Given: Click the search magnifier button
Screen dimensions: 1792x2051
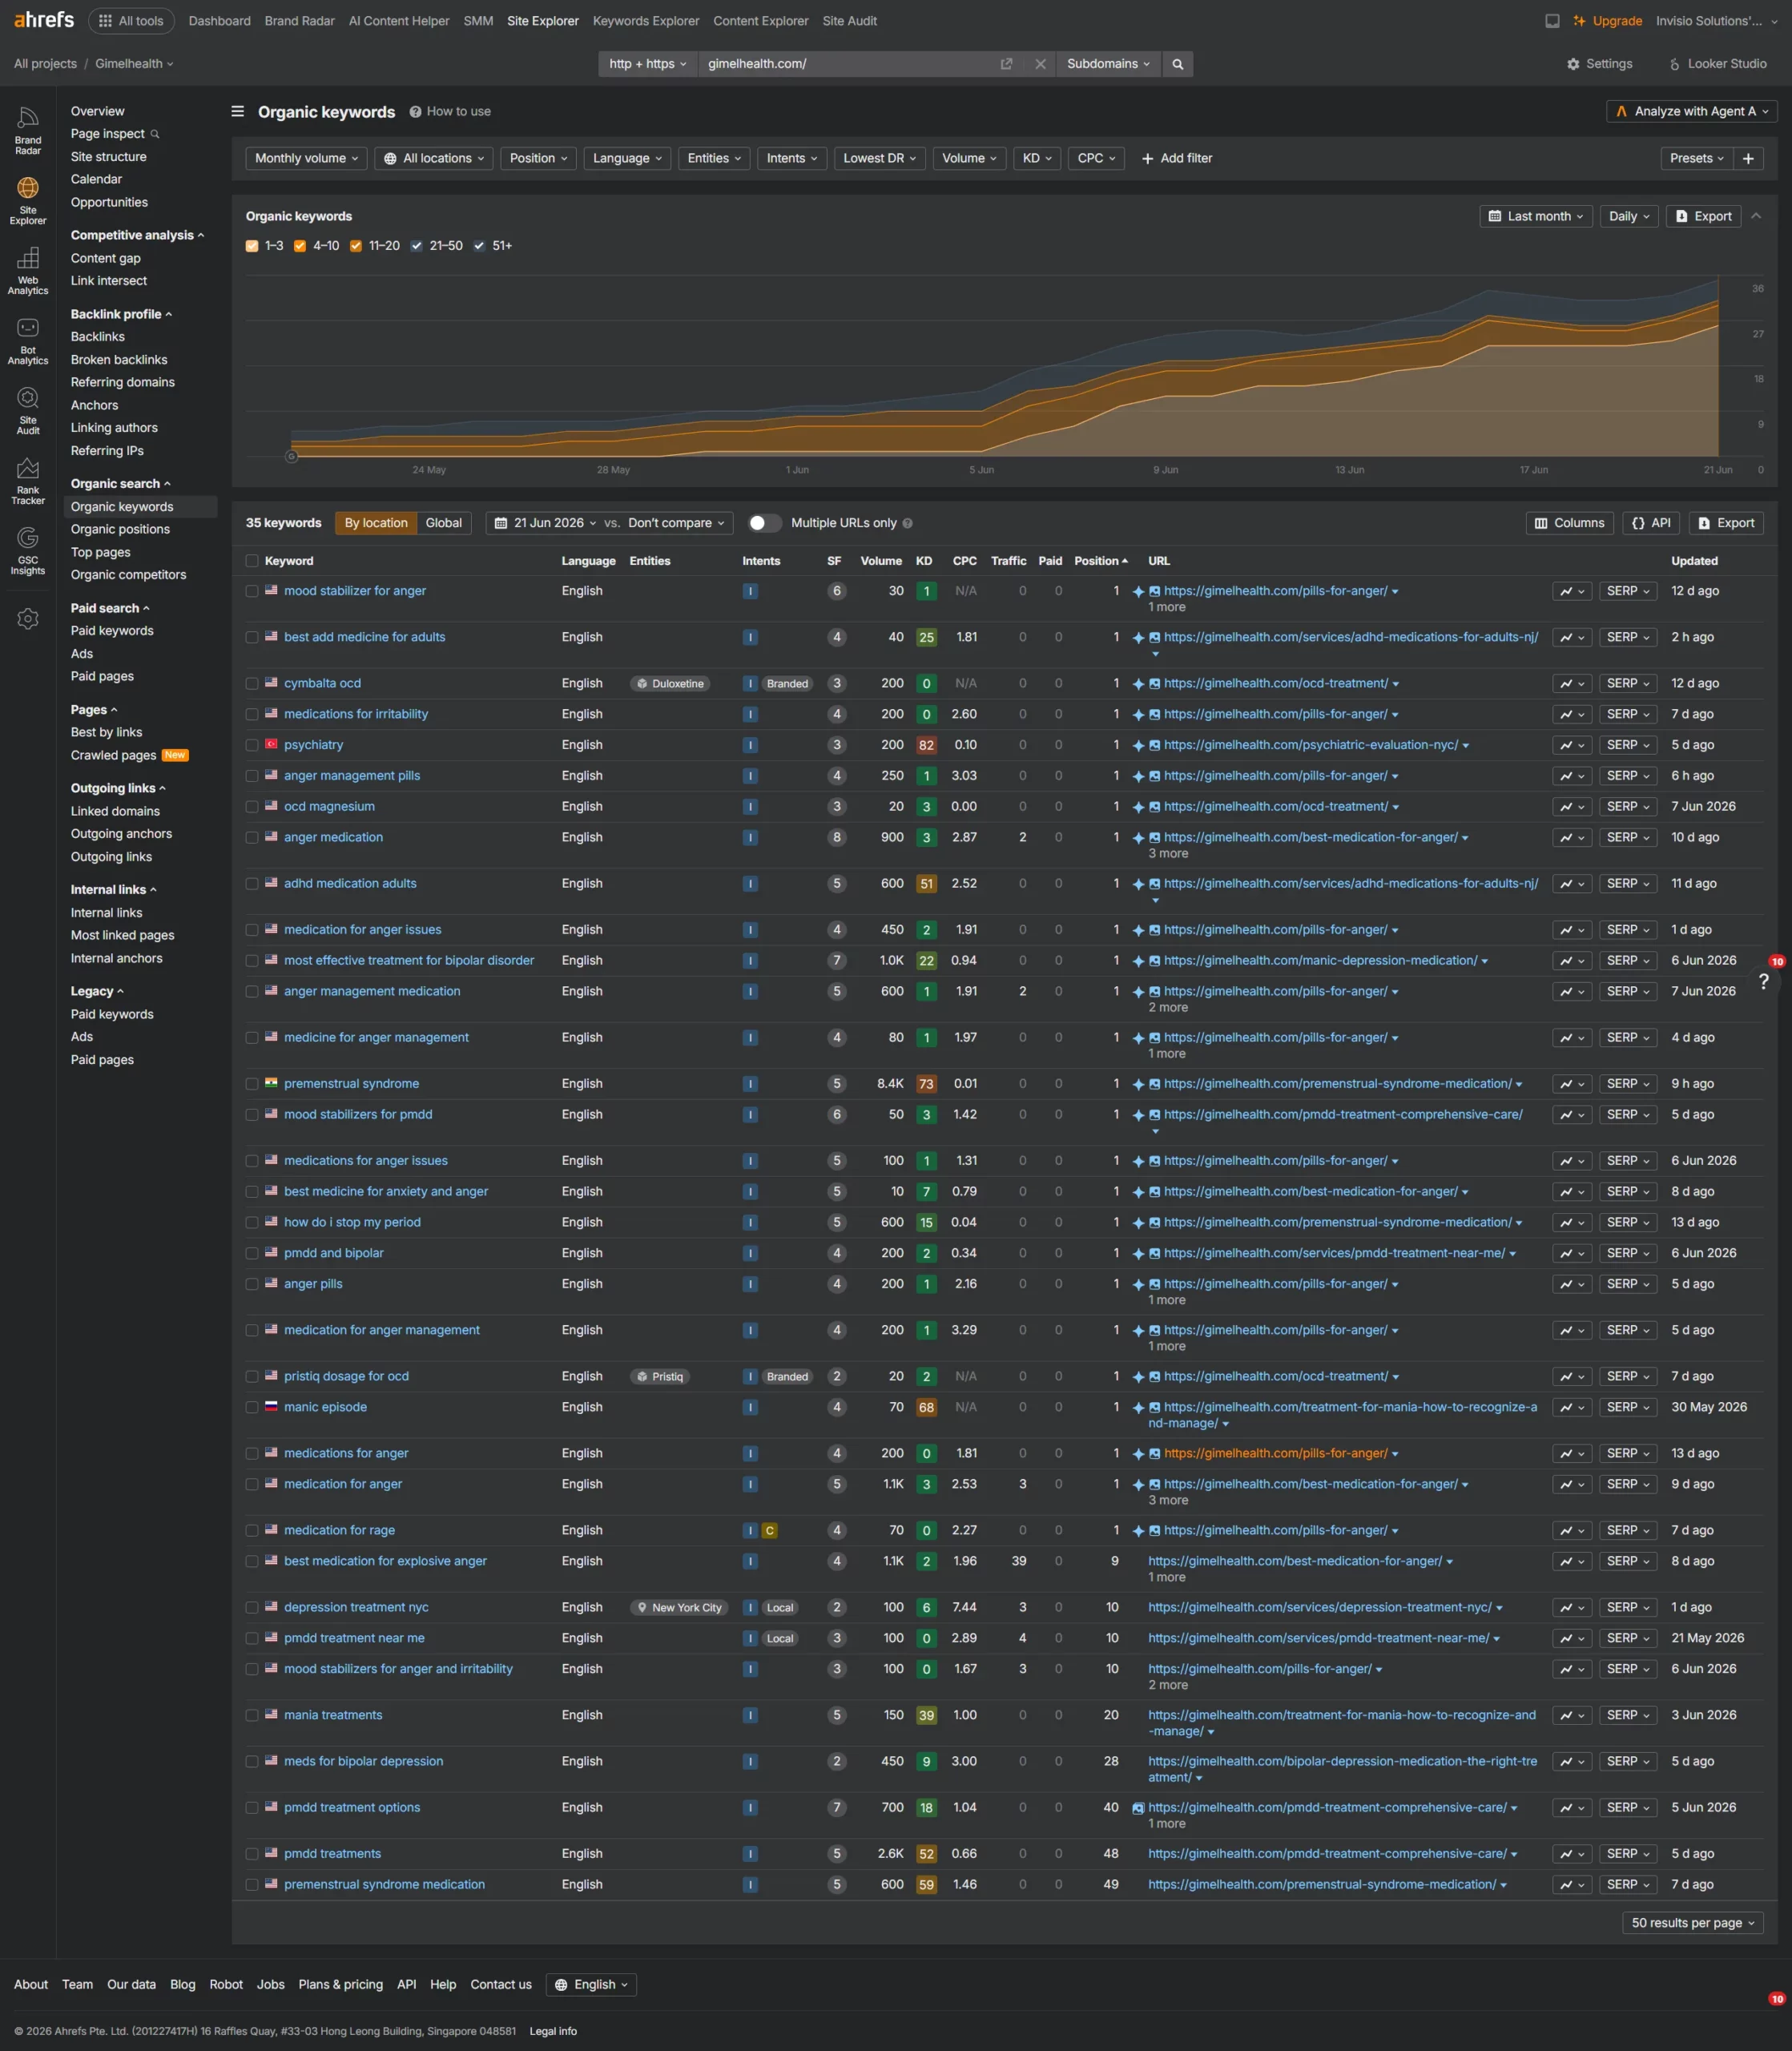Looking at the screenshot, I should click(1178, 64).
